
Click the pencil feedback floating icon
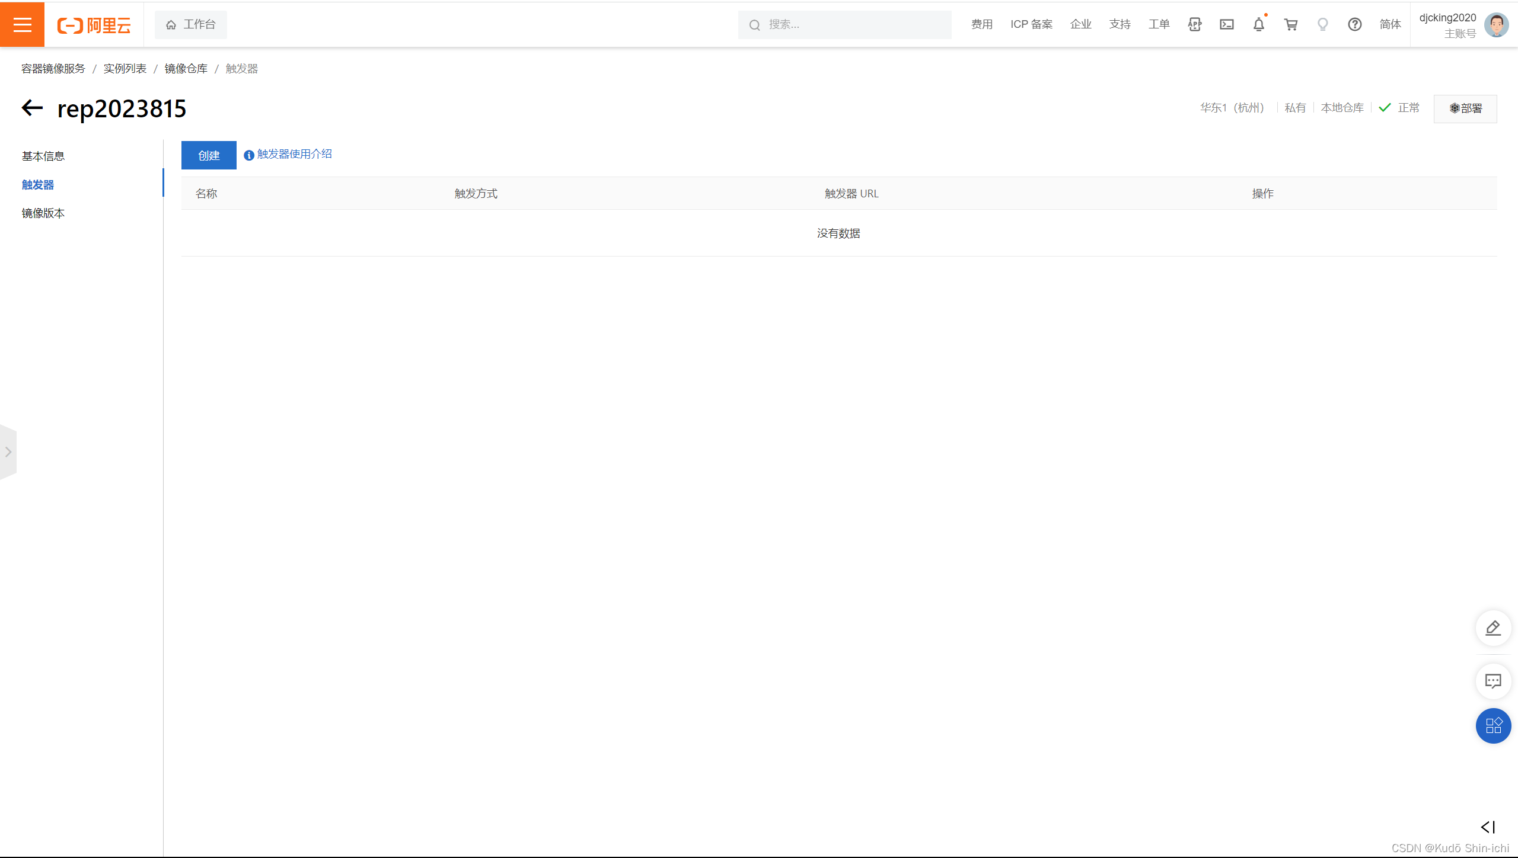[1493, 628]
